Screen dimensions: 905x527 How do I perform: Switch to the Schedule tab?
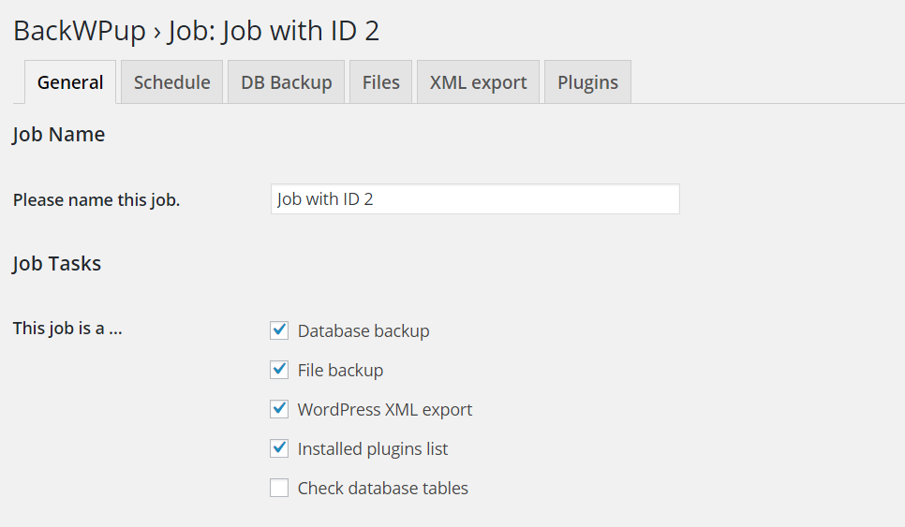[172, 82]
